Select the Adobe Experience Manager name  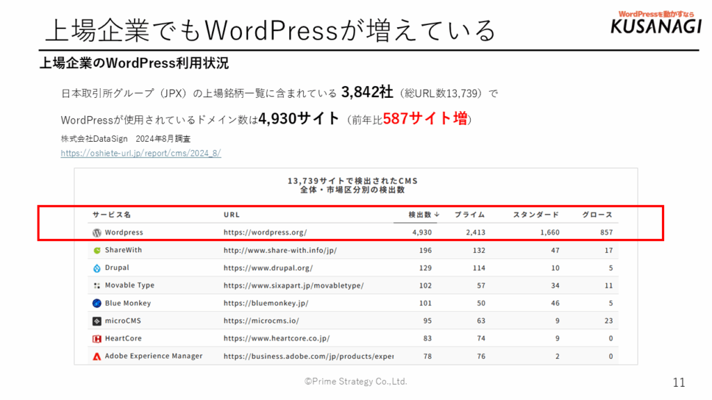pyautogui.click(x=154, y=356)
